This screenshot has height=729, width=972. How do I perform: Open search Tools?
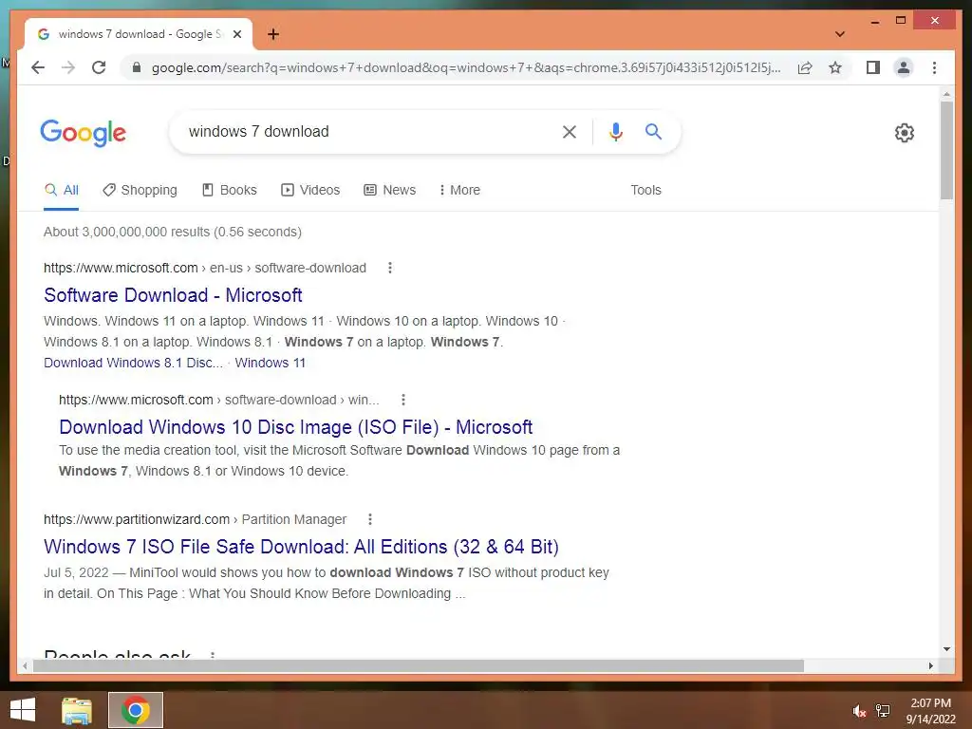645,190
